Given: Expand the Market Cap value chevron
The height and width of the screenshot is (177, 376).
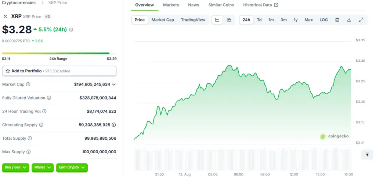Looking at the screenshot, I should pos(114,84).
